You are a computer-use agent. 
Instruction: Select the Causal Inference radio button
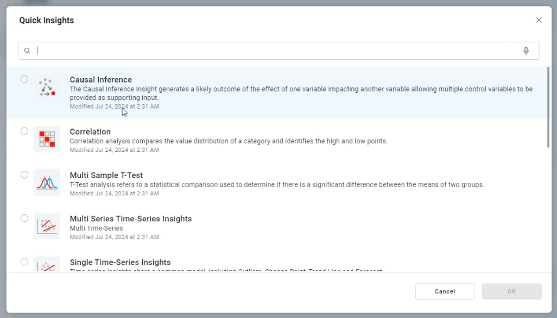pyautogui.click(x=24, y=79)
